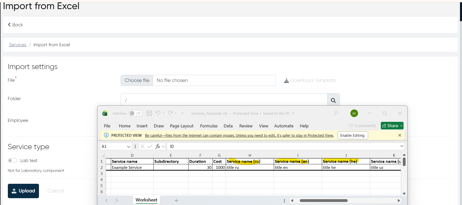462x205 pixels.
Task: Click the undo arrow in Excel
Action: (x=158, y=113)
